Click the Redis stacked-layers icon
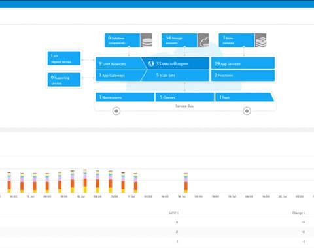314x248 pixels. [260, 40]
